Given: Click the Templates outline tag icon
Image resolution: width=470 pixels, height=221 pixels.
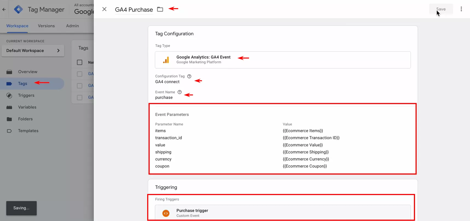Looking at the screenshot, I should tap(9, 131).
